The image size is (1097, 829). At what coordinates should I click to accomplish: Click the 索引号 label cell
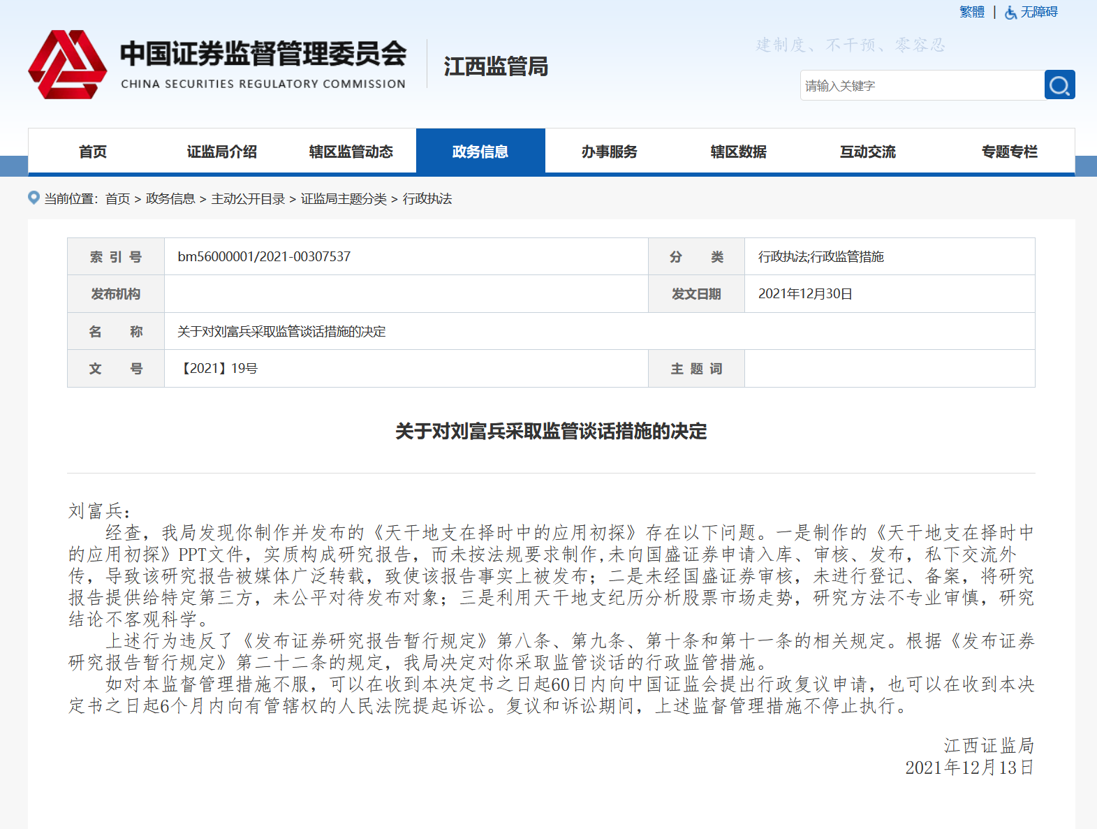[x=116, y=257]
